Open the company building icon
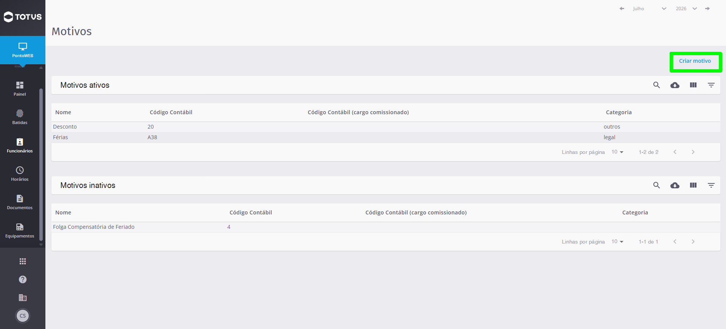726x329 pixels. click(23, 298)
